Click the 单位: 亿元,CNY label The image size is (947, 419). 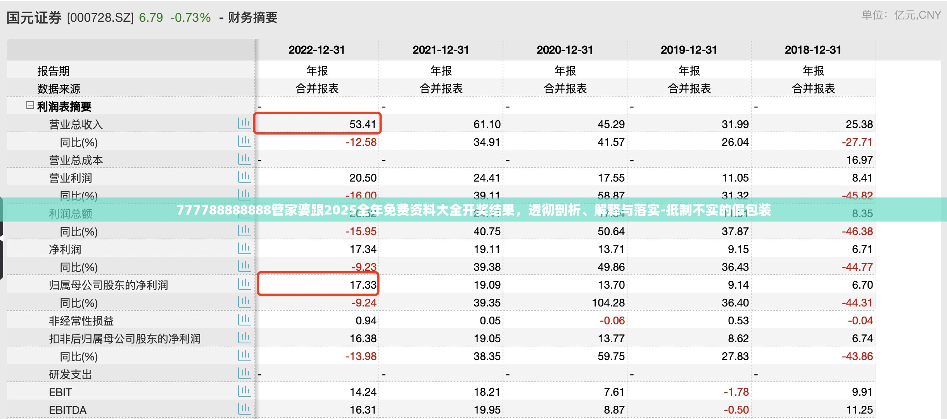click(x=901, y=15)
